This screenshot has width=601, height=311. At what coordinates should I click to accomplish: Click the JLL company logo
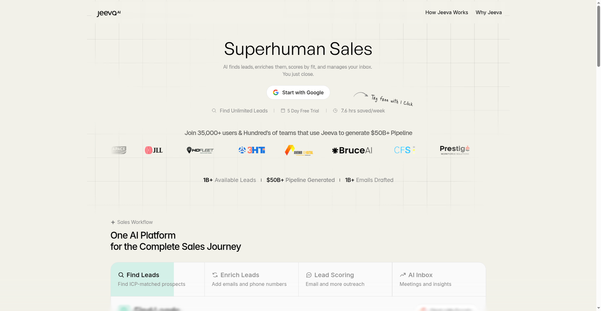[154, 150]
